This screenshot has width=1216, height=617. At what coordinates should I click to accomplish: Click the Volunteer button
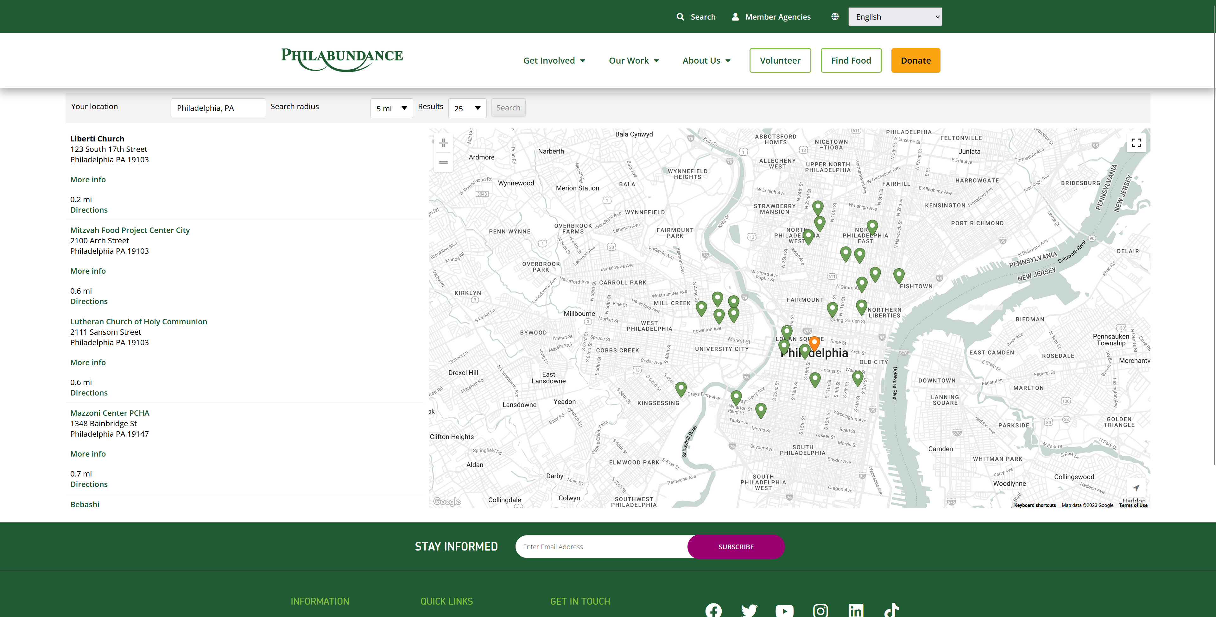[x=780, y=60]
